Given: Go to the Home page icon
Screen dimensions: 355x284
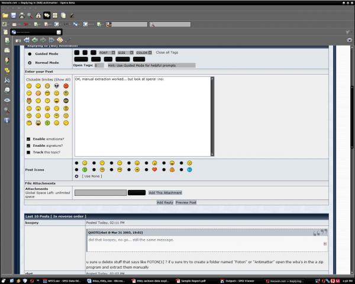Looking at the screenshot, I should click(x=38, y=15).
